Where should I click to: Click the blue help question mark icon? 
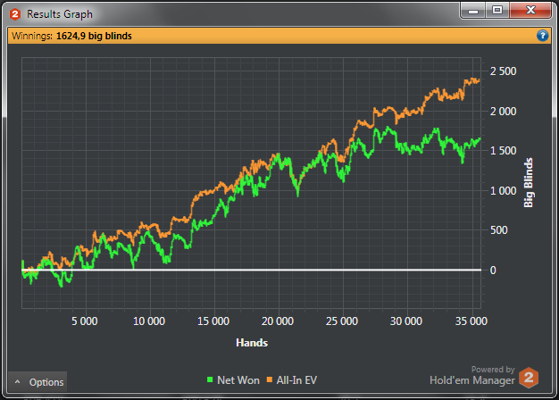542,36
